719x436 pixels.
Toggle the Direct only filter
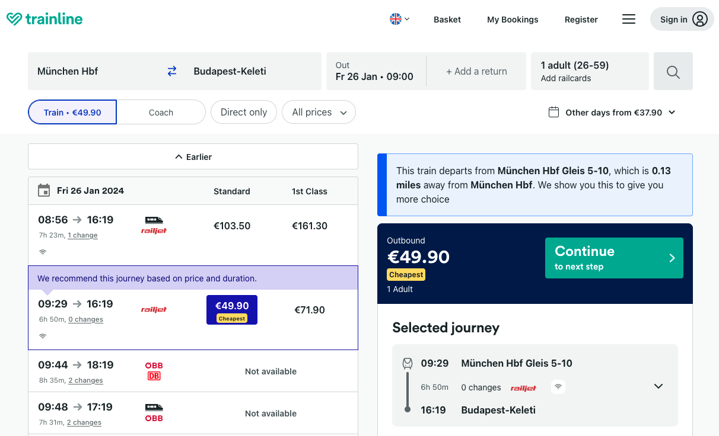[244, 112]
